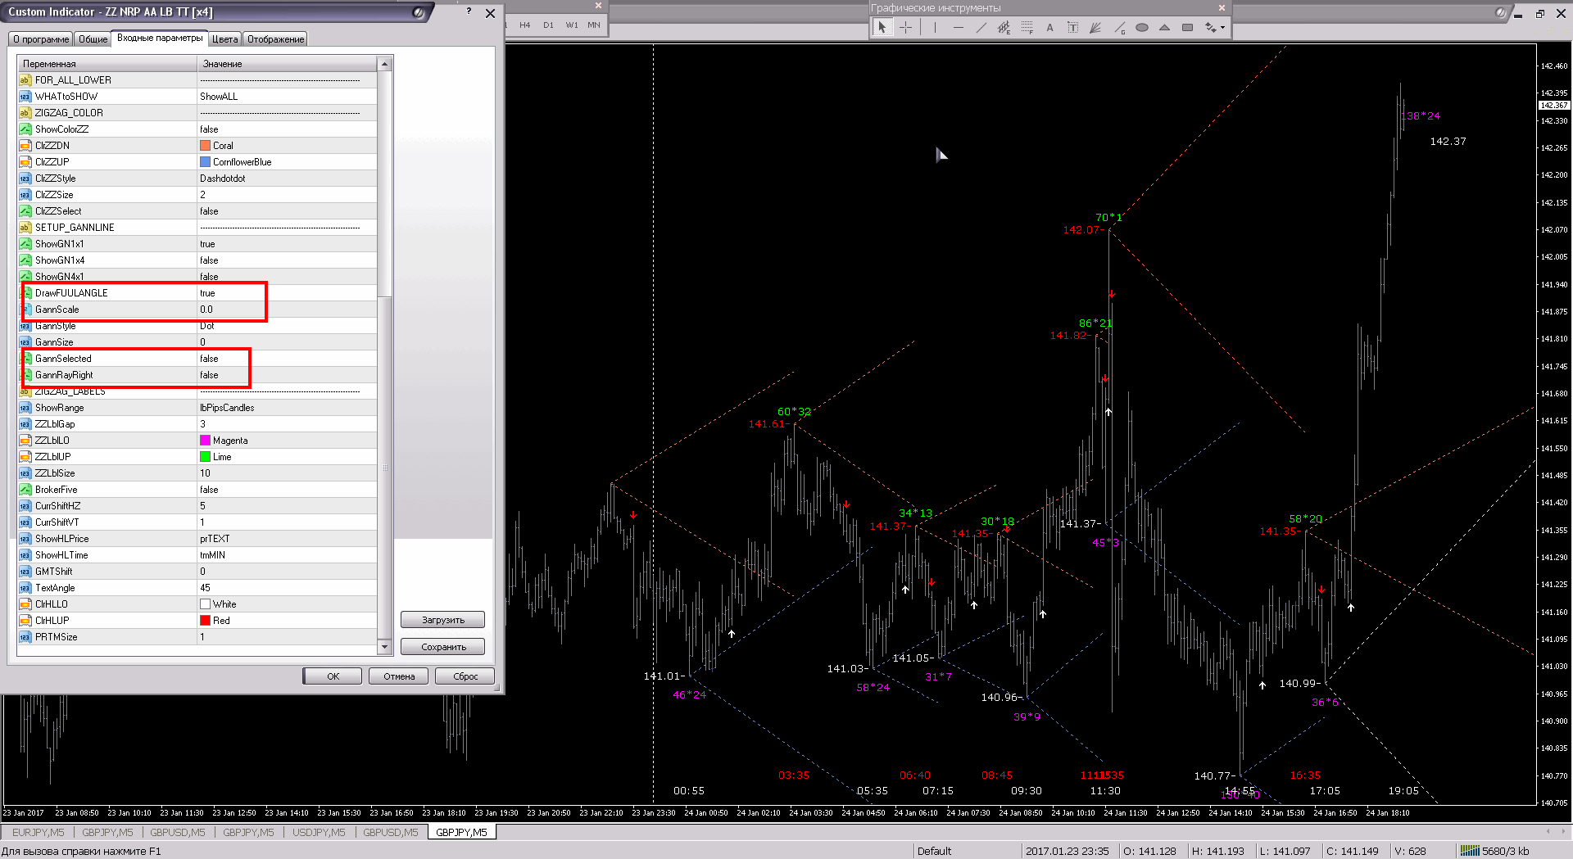Activate the crosshair tool
Viewport: 1573px width, 859px height.
905,28
